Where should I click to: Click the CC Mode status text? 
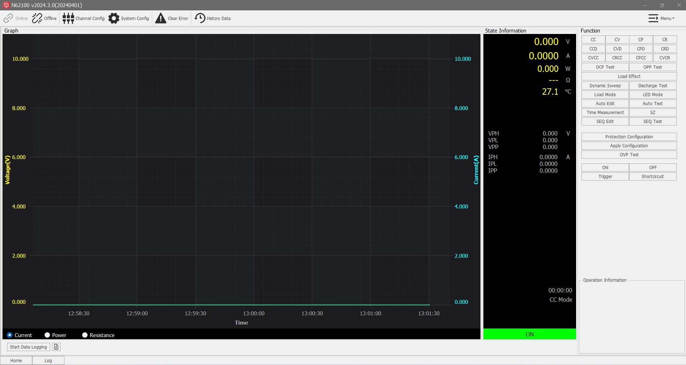click(561, 300)
